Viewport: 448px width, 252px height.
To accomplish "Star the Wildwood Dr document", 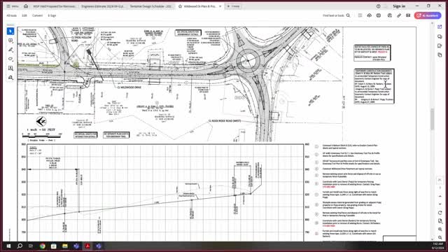I will coord(180,6).
